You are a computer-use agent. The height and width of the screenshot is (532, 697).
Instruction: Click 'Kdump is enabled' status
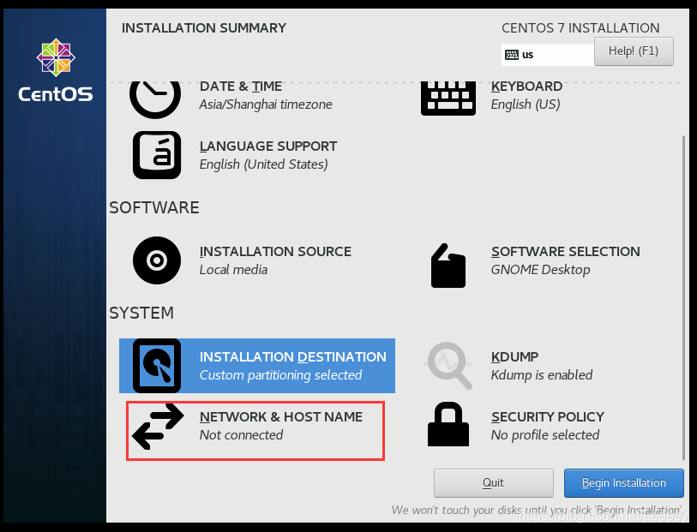542,375
